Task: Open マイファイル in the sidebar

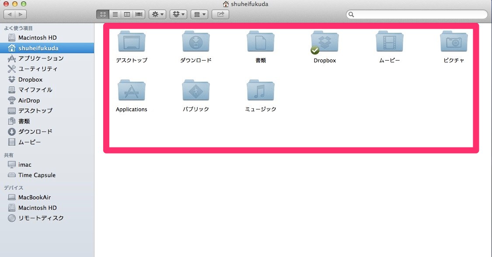Action: pos(47,90)
